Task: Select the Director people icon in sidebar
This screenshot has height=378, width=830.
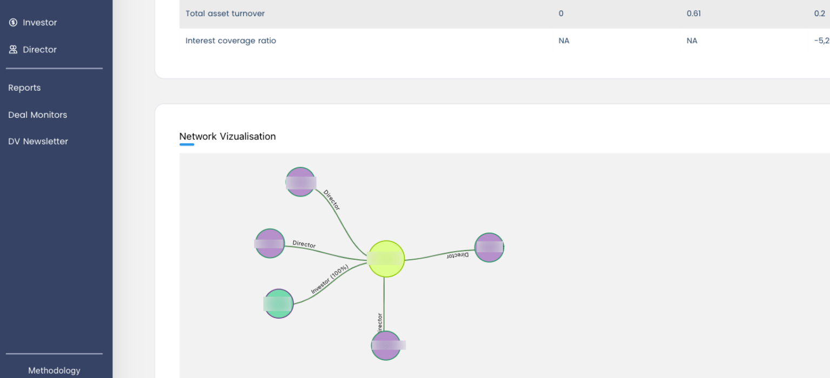Action: click(13, 49)
